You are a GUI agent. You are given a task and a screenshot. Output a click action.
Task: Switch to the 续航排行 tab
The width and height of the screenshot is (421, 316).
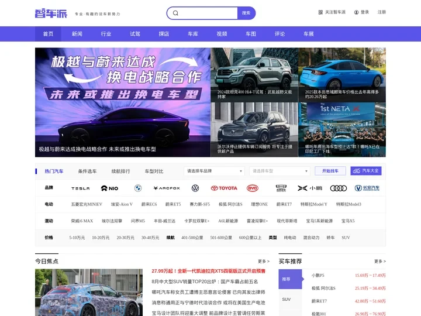click(x=120, y=171)
